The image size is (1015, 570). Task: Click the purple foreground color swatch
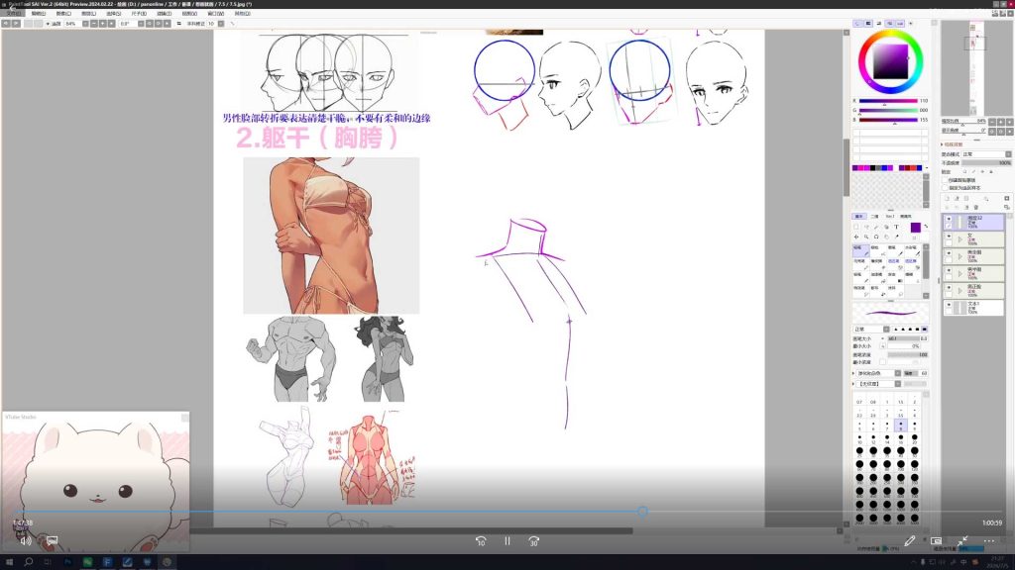pos(915,228)
